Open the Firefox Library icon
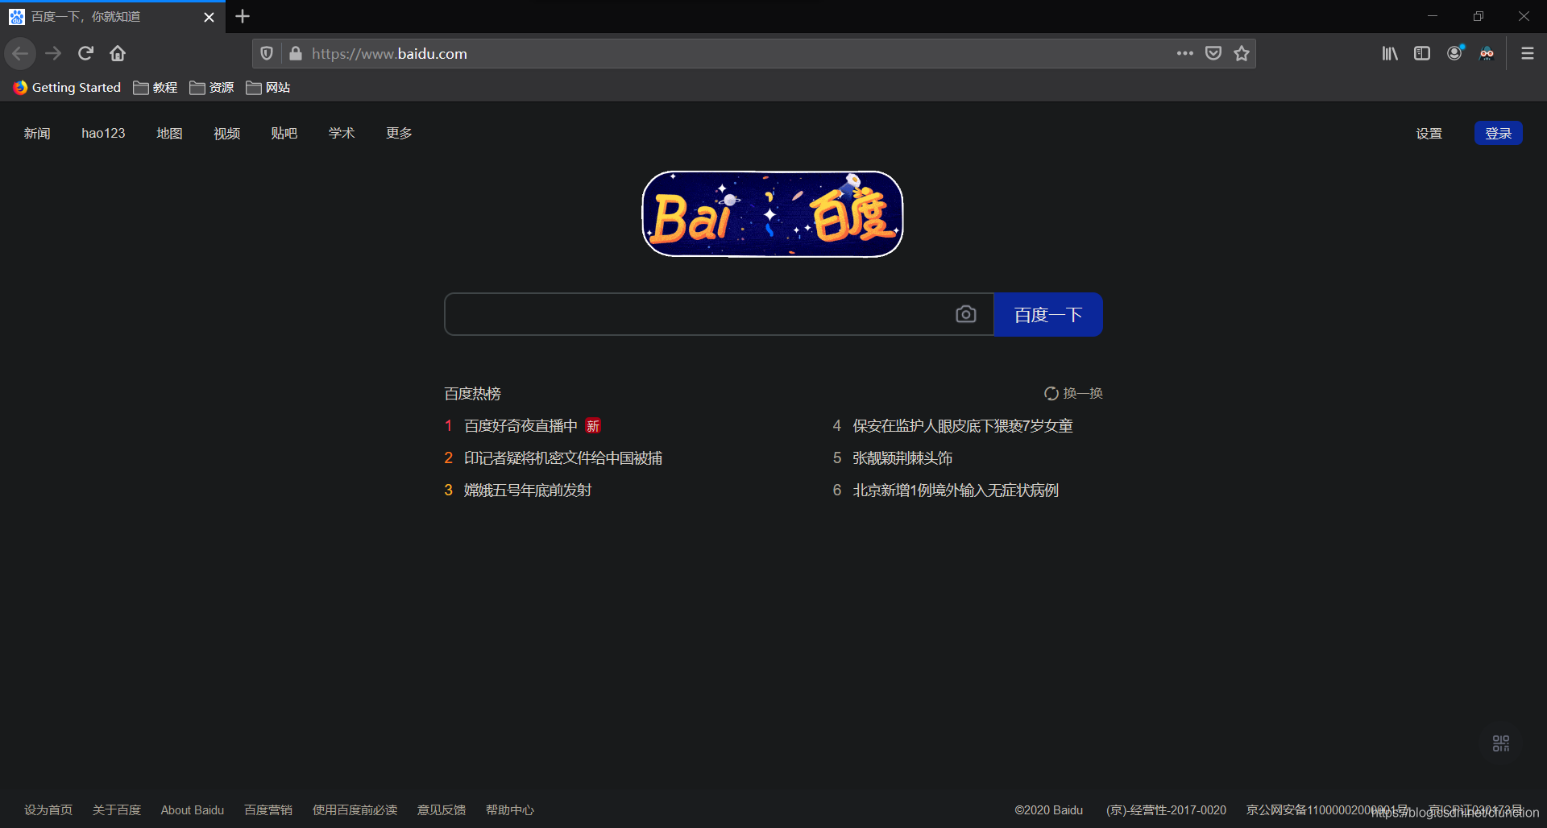The image size is (1547, 828). click(1390, 53)
